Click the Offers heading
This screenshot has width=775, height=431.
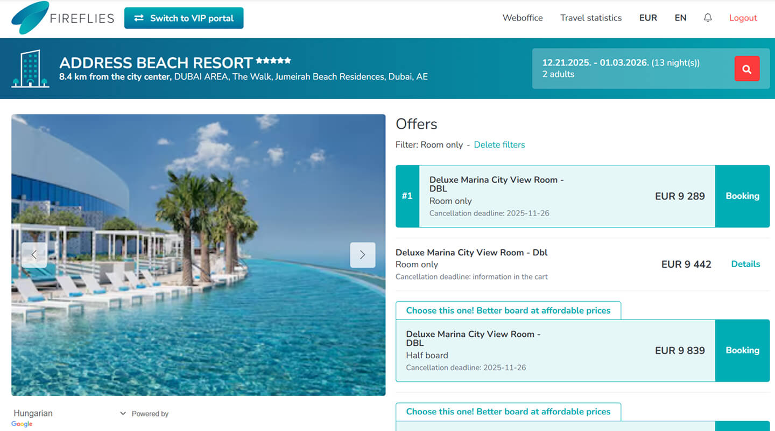[416, 124]
